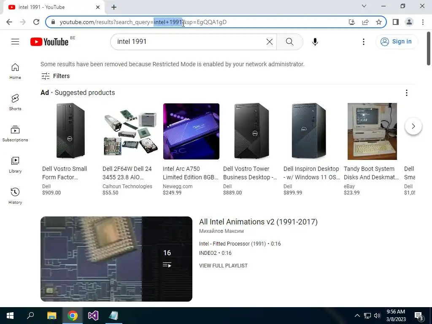Open All Intel Animations playlist thumbnail
Image resolution: width=432 pixels, height=324 pixels.
116,259
